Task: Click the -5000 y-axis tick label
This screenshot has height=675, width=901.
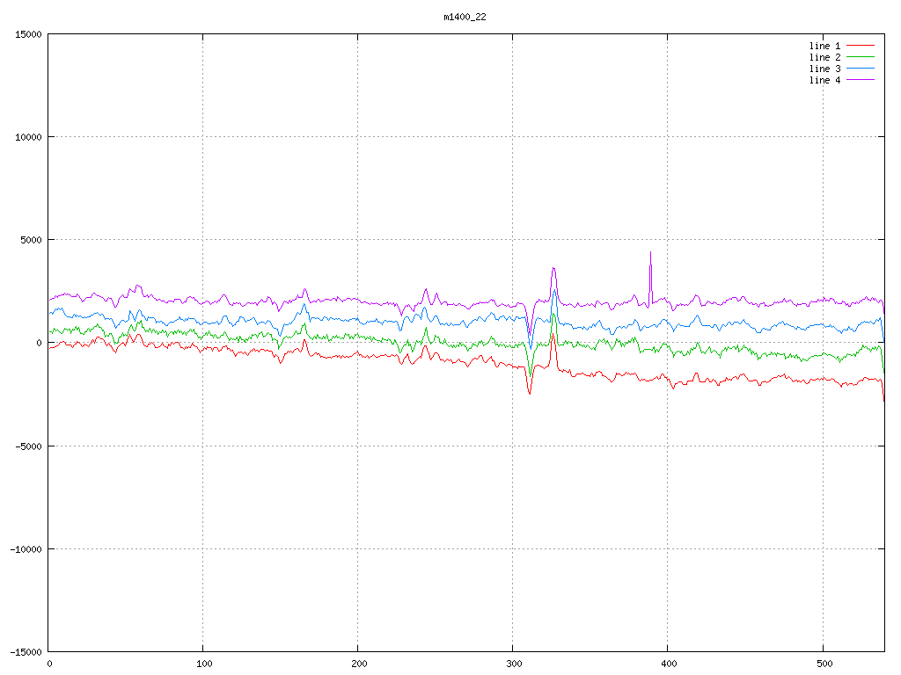Action: pos(28,446)
